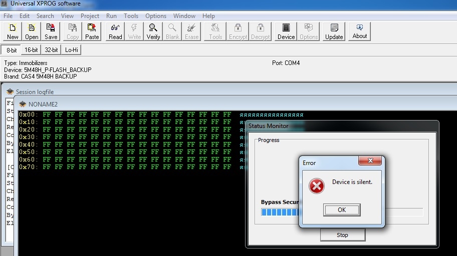Open the Tools menu
This screenshot has width=457, height=256.
(131, 15)
